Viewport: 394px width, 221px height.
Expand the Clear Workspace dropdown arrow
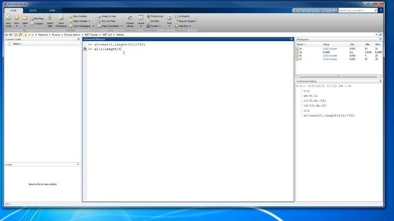[x=93, y=26]
